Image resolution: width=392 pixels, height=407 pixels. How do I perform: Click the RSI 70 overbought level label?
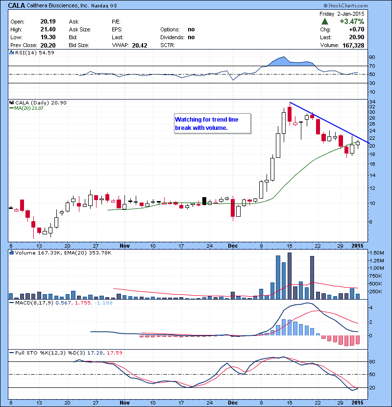coord(372,66)
